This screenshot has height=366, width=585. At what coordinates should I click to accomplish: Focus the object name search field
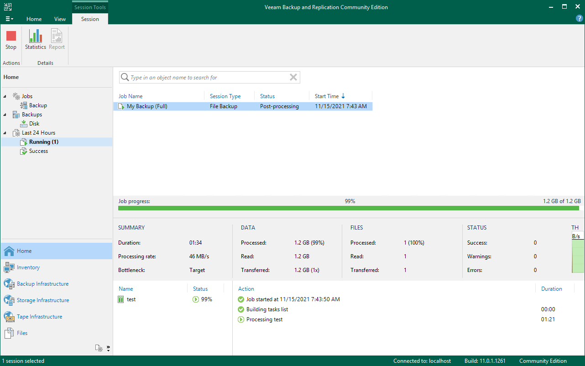click(x=209, y=78)
